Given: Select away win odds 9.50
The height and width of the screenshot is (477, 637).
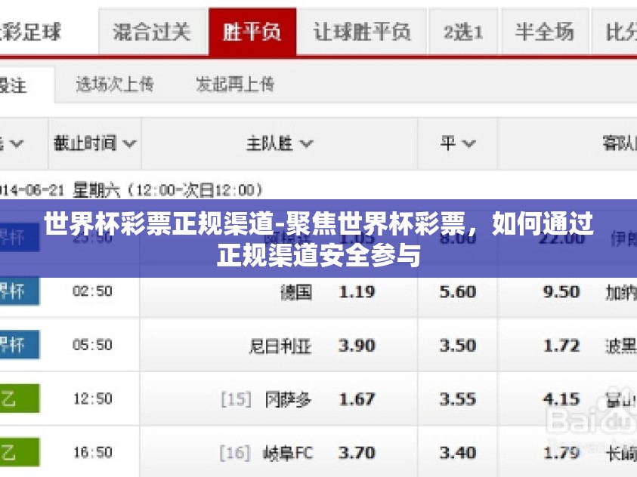Looking at the screenshot, I should [561, 291].
